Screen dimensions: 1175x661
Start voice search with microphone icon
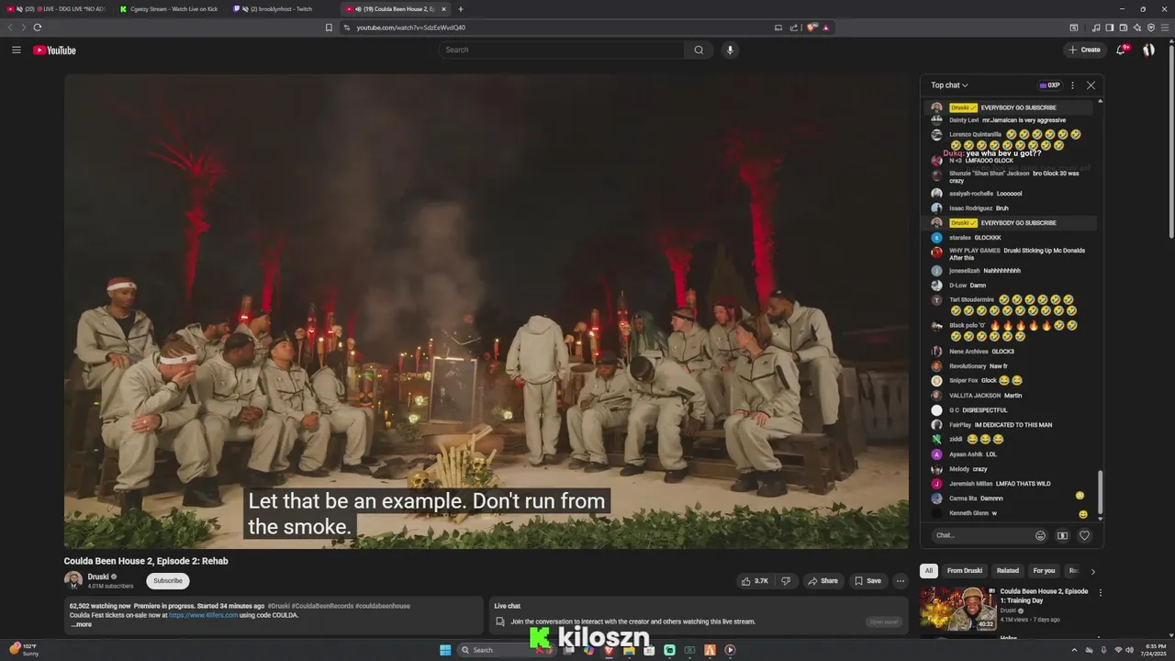tap(730, 50)
